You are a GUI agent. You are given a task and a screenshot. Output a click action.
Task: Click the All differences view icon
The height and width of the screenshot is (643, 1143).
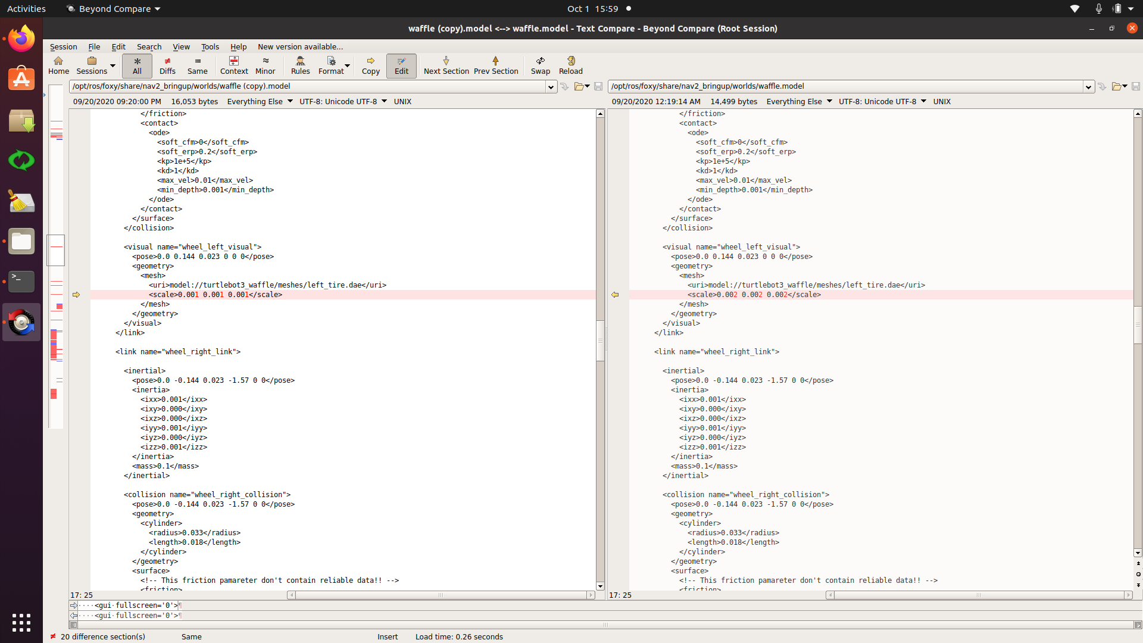(x=136, y=65)
